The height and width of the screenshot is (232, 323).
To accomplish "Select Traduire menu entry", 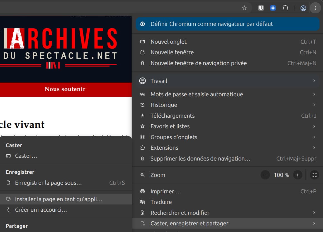I will click(228, 202).
